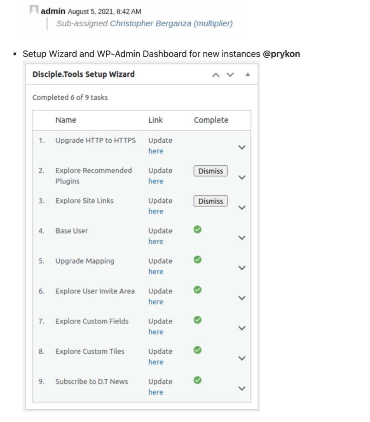This screenshot has width=370, height=422.
Task: Move Setup Wizard widget up arrow
Action: (x=216, y=75)
